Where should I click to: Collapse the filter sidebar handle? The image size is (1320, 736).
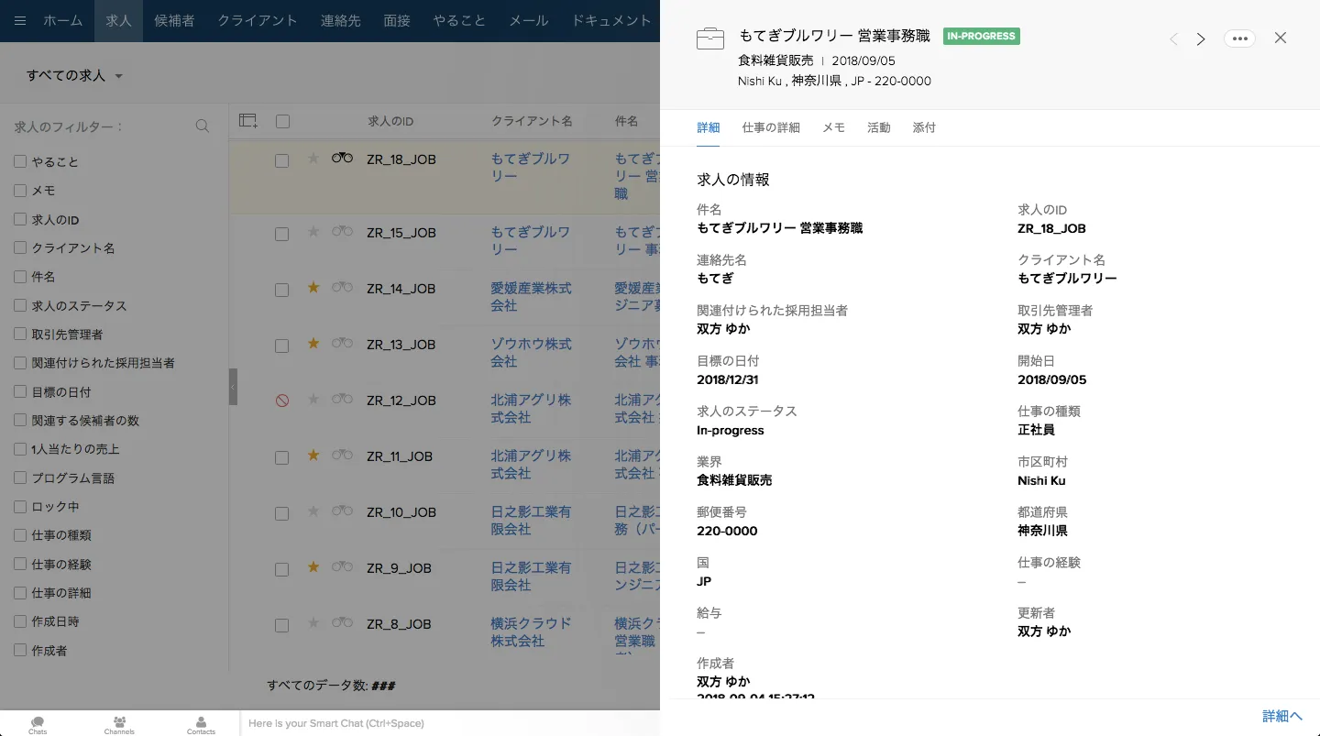[x=233, y=387]
